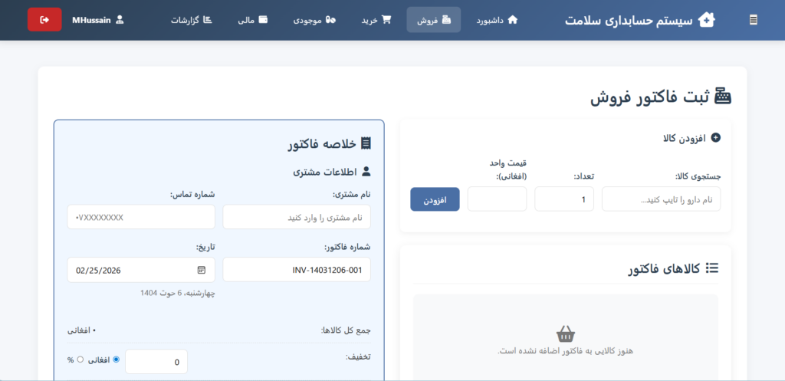Viewport: 785px width, 381px height.
Task: Click the text هنوز کالایی به فاکتور اضافه نشده است
Action: point(566,351)
